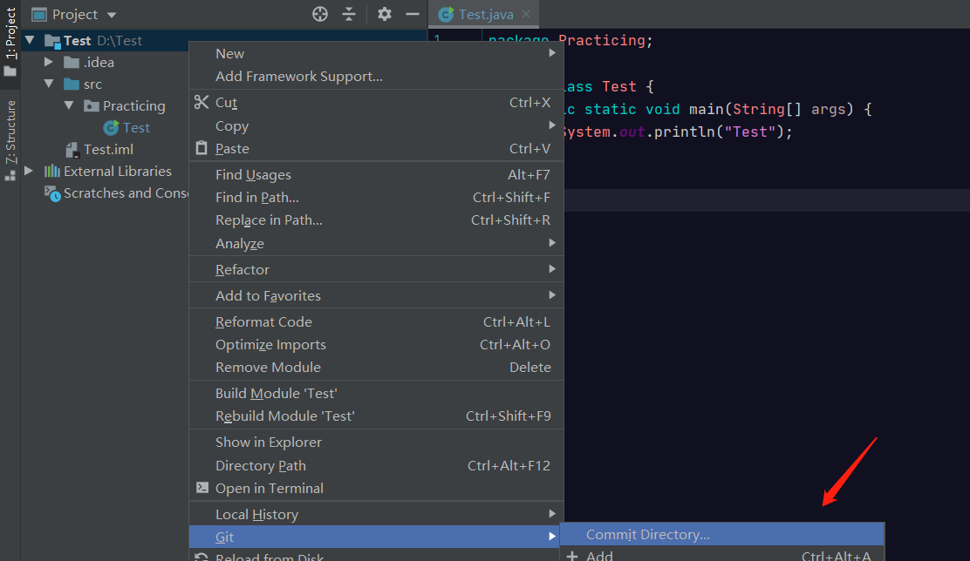Click "println" in the code editor
The height and width of the screenshot is (561, 970).
point(685,132)
